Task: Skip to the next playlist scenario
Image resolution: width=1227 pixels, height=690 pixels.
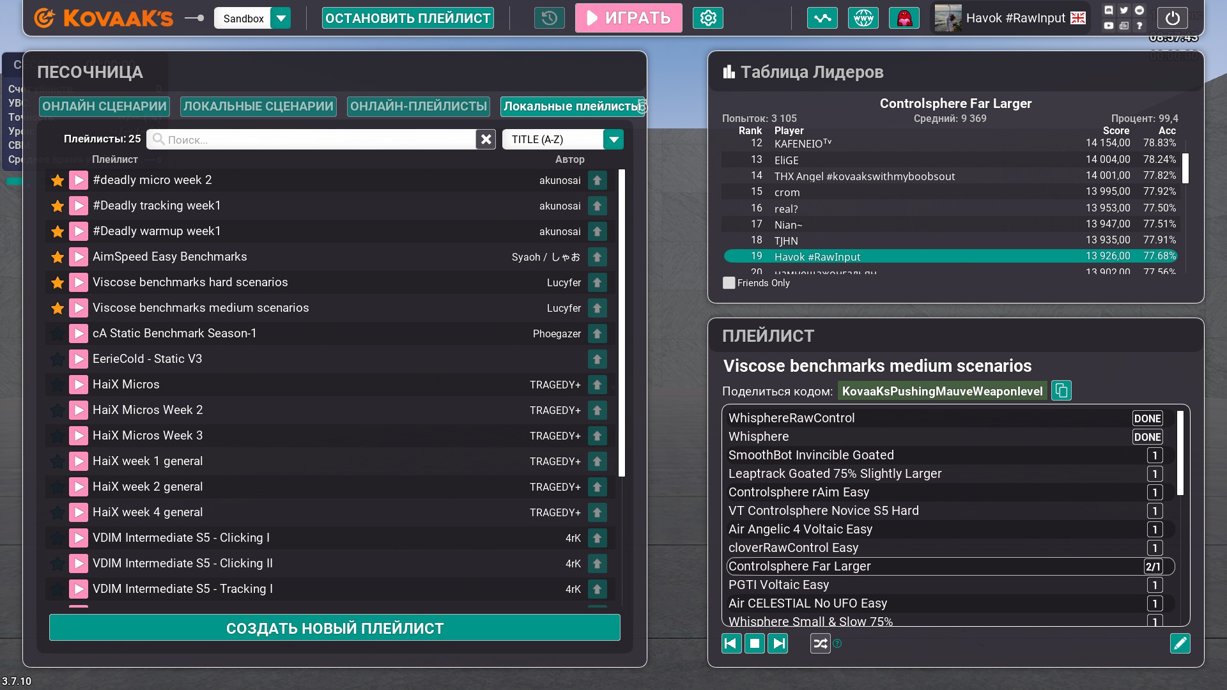Action: pos(778,643)
